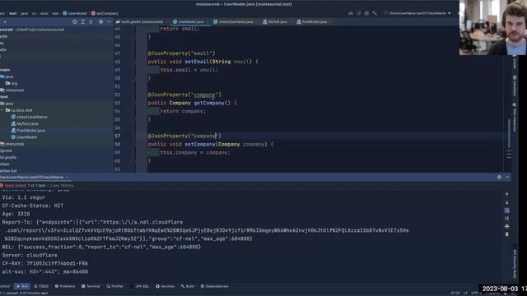Collapse all nodes in project tree
Viewport: 527px width, 296px height.
pyautogui.click(x=91, y=22)
